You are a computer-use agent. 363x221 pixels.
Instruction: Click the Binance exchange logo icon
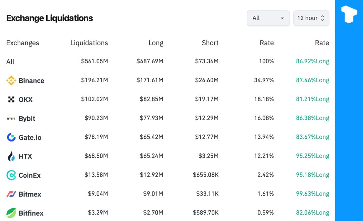tap(11, 81)
